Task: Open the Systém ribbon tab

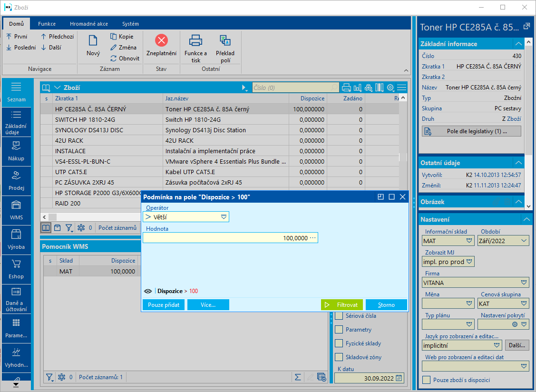Action: click(x=130, y=24)
